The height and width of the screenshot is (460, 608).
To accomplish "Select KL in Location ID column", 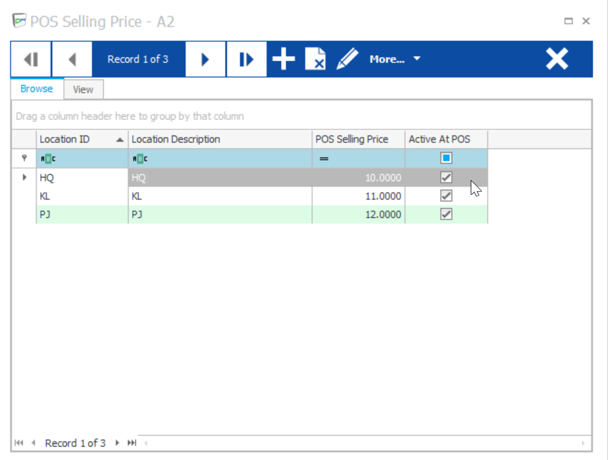I will 82,196.
